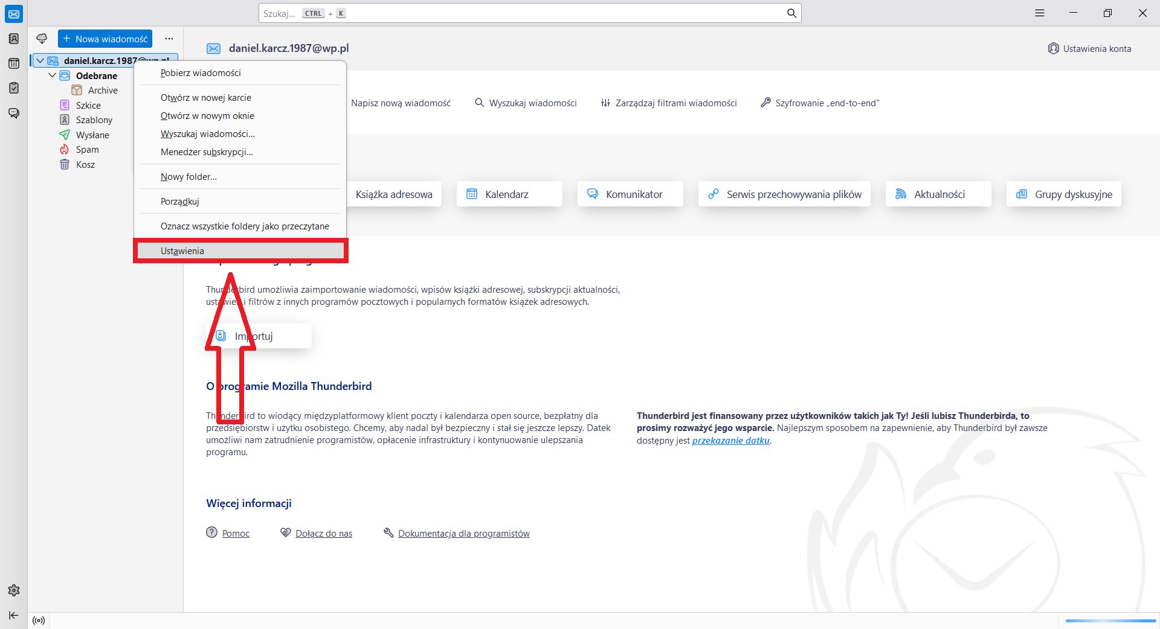1160x629 pixels.
Task: Open the '...' options beside Nowa wiadomość
Action: 169,38
